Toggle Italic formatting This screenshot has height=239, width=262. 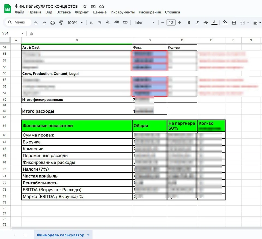click(197, 23)
